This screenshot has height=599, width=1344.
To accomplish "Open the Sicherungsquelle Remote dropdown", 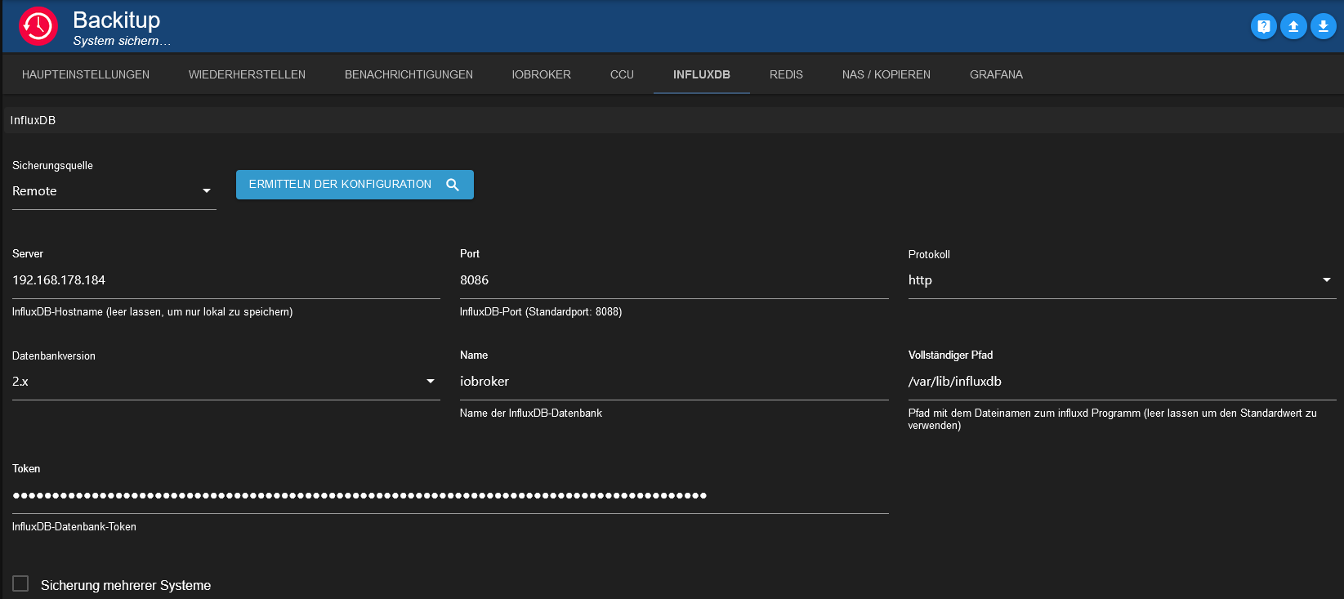I will tap(114, 191).
